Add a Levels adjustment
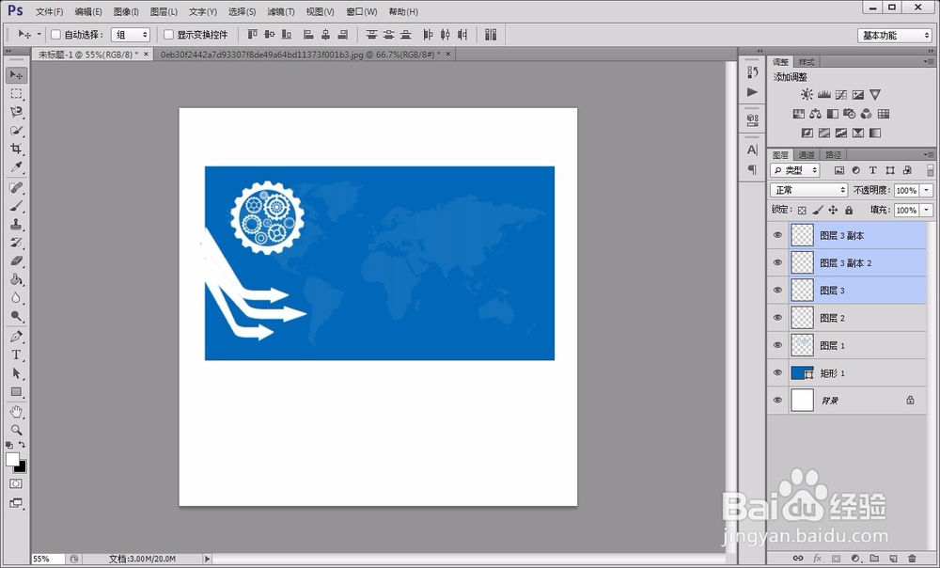Viewport: 940px width, 568px height. 824,94
